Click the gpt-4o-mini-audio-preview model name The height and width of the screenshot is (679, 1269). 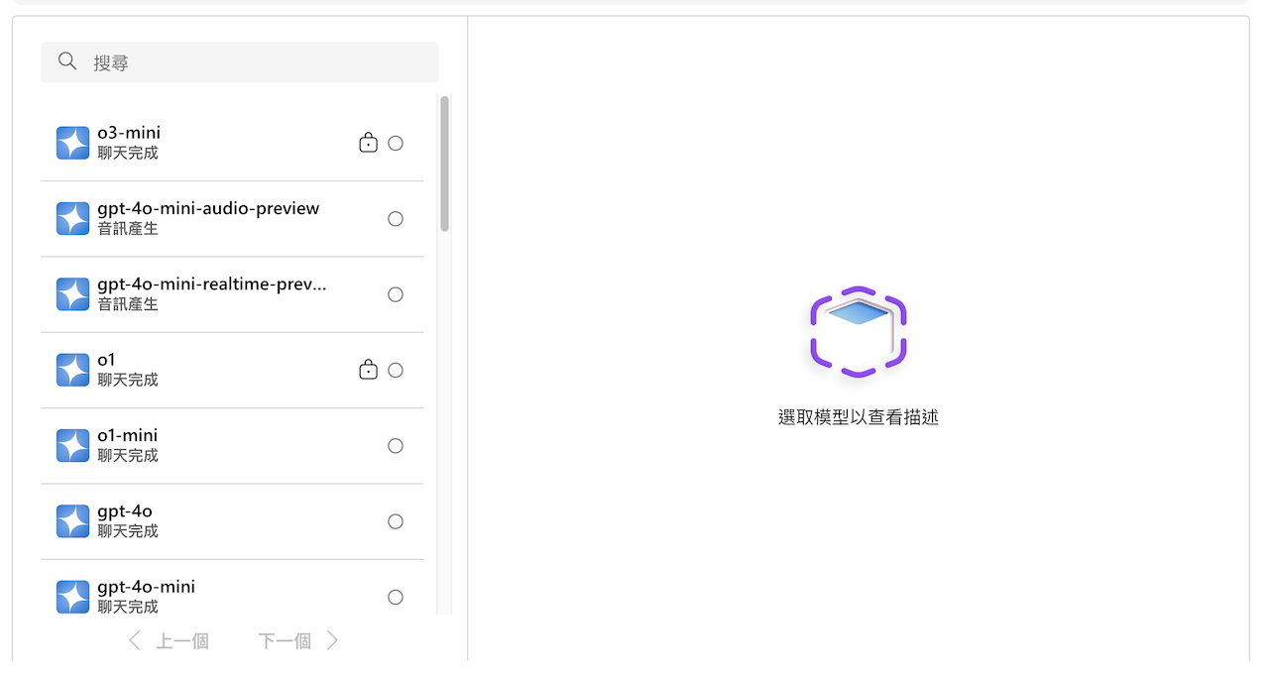tap(208, 208)
